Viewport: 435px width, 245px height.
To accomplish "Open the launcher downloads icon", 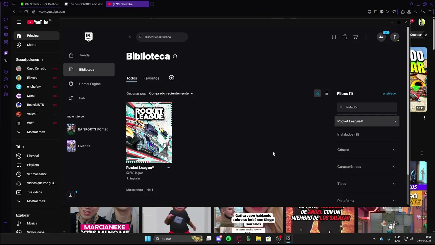I will click(x=71, y=195).
